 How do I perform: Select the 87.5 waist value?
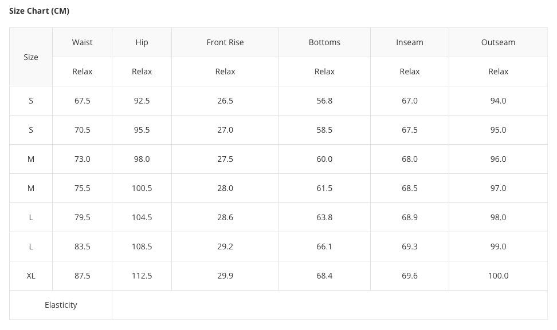tap(82, 276)
